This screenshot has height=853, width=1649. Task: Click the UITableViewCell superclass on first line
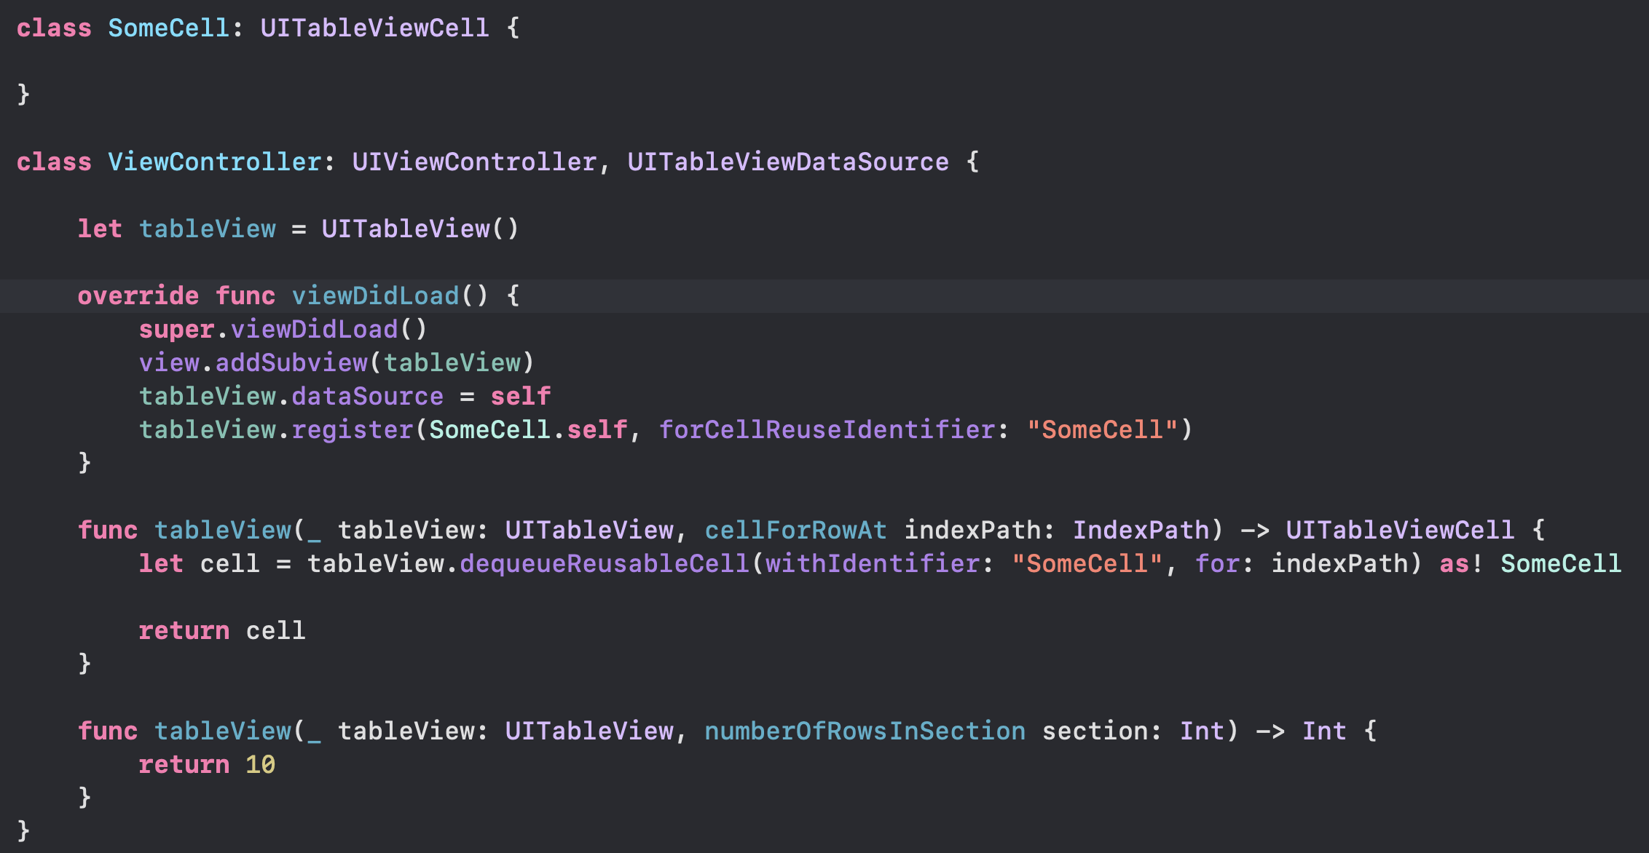point(374,28)
